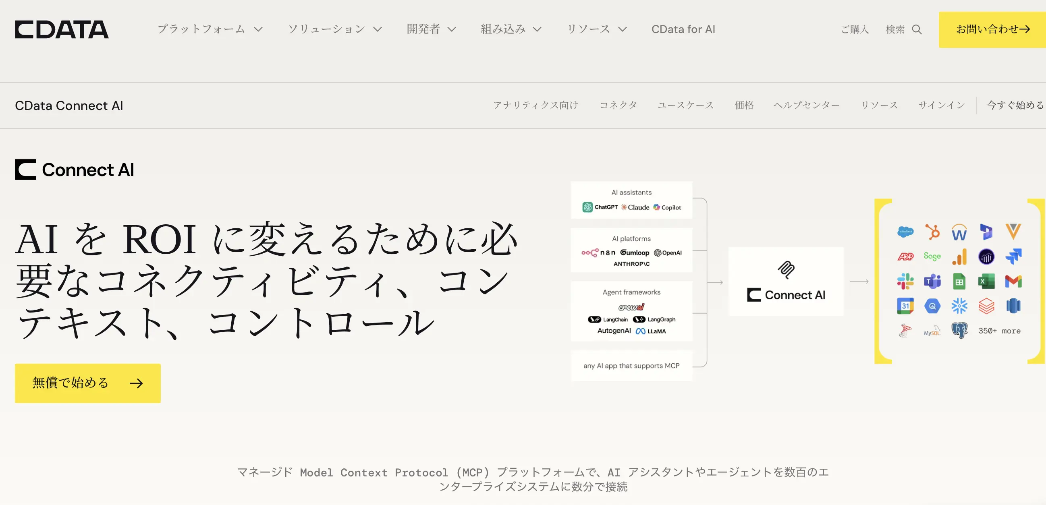Click the Google Sheets icon
The image size is (1046, 505).
[x=959, y=281]
